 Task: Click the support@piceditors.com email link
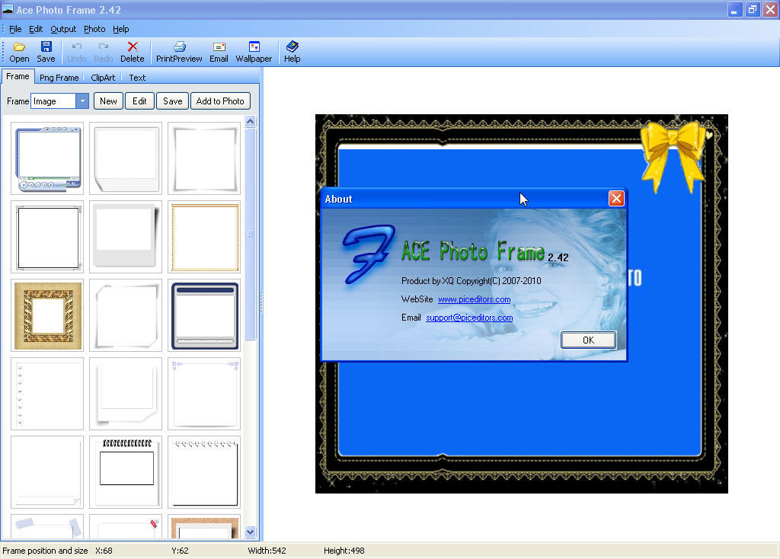click(468, 318)
